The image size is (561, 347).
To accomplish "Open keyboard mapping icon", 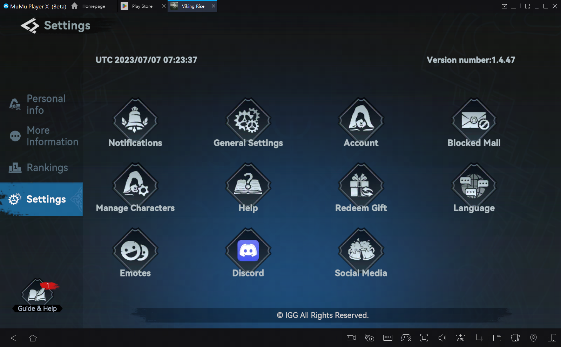I will 388,338.
